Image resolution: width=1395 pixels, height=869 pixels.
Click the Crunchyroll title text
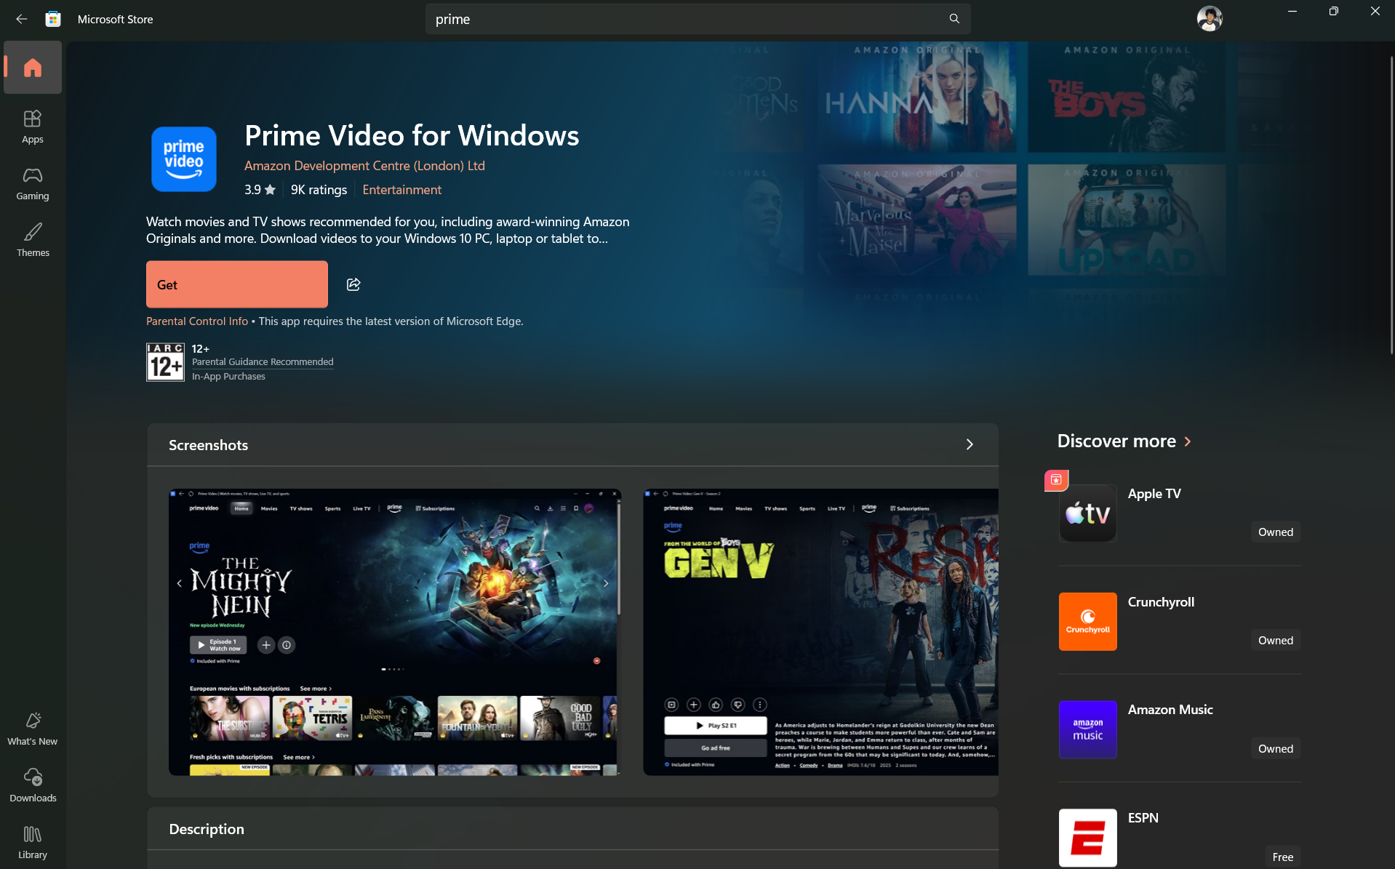(1161, 602)
